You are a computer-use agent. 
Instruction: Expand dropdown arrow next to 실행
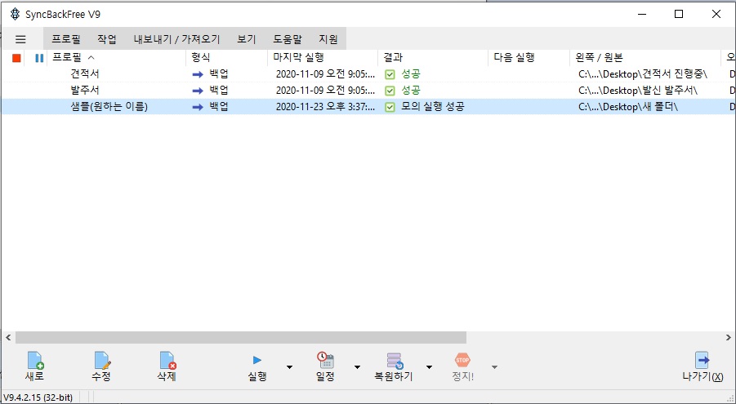289,367
